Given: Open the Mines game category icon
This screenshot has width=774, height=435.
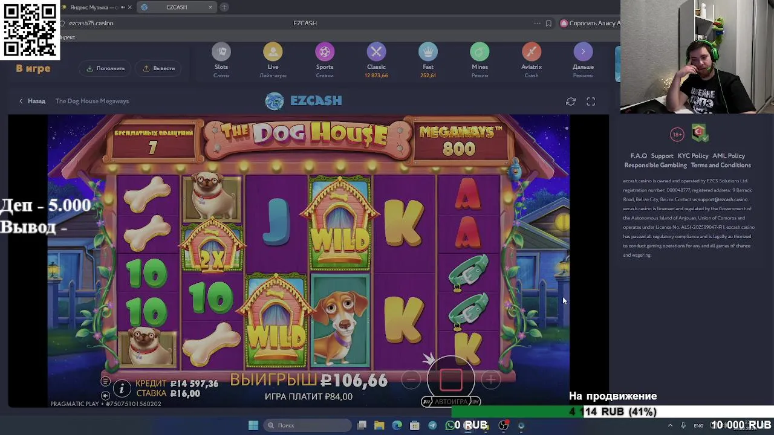Looking at the screenshot, I should point(480,52).
